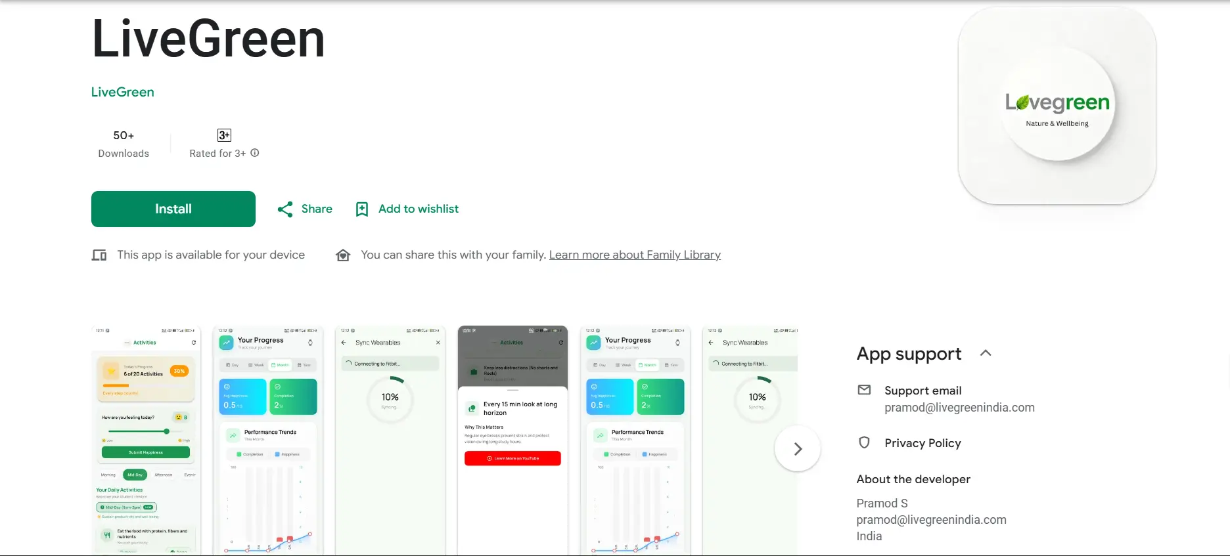Open the Activities screenshot thumbnail
Screen dimensions: 1230x556
[146, 440]
